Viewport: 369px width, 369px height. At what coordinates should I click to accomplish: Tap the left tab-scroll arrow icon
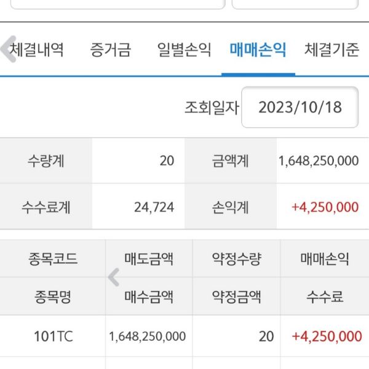pos(9,49)
